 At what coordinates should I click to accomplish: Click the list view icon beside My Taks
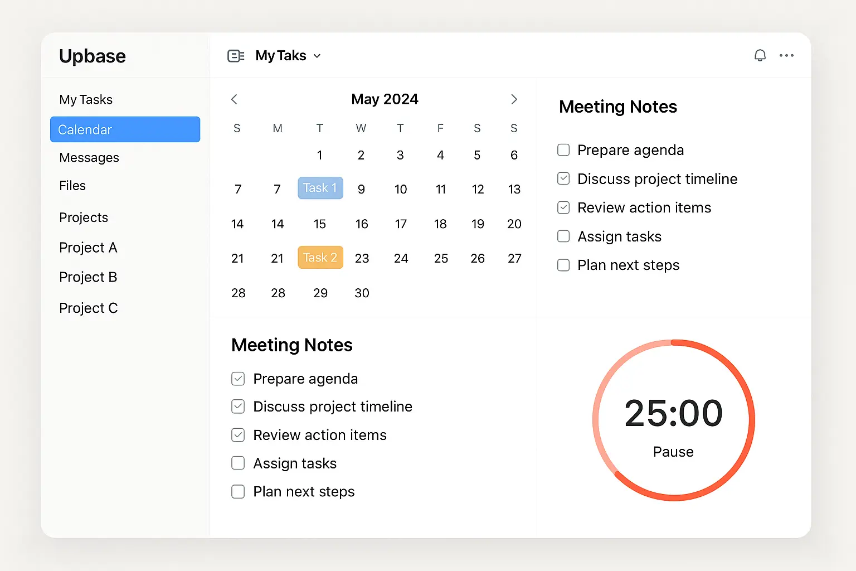[236, 56]
